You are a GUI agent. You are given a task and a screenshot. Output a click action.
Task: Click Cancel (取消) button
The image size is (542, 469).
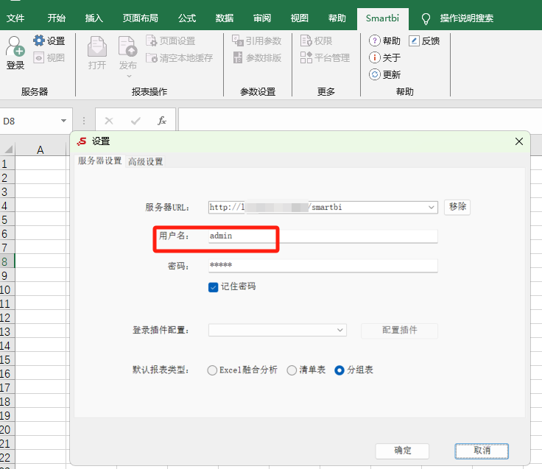click(482, 451)
